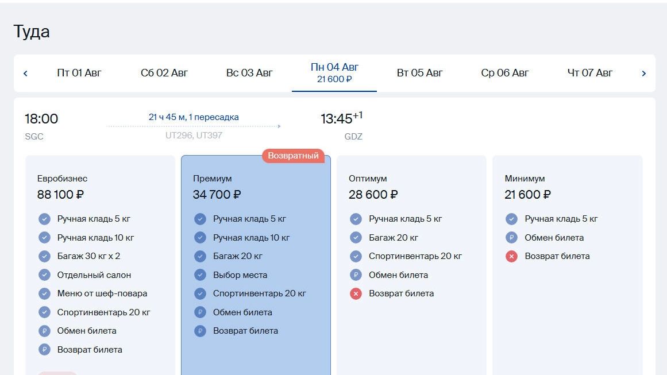Click the Возвратный badge on Премиум

(293, 156)
